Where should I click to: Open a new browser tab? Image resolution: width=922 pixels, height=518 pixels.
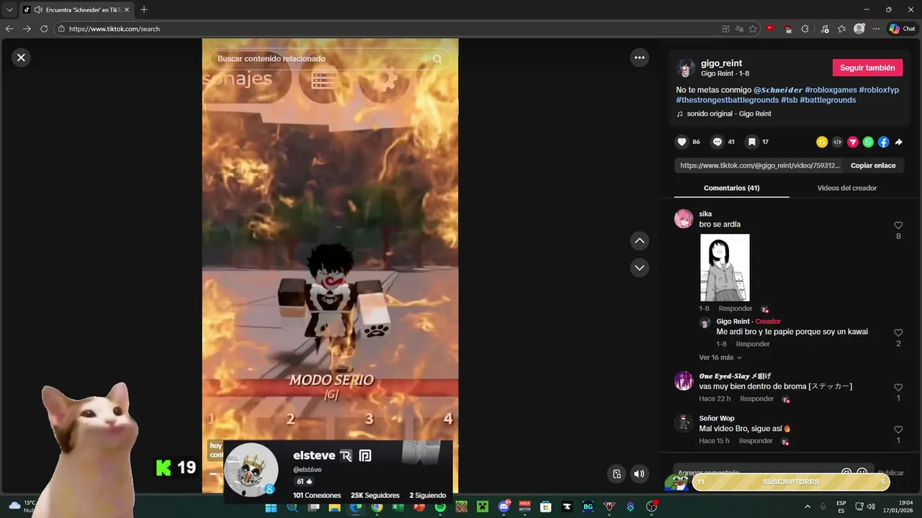tap(144, 9)
